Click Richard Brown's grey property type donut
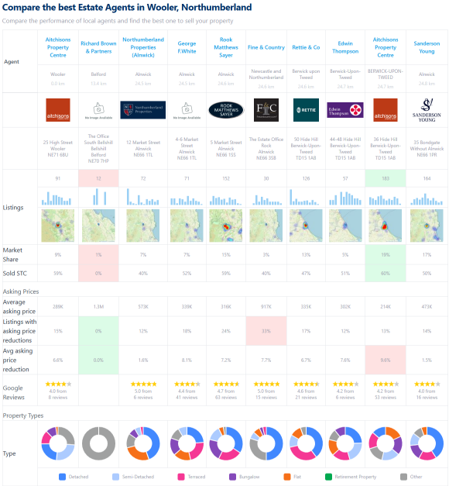The width and height of the screenshot is (449, 486). tap(98, 443)
